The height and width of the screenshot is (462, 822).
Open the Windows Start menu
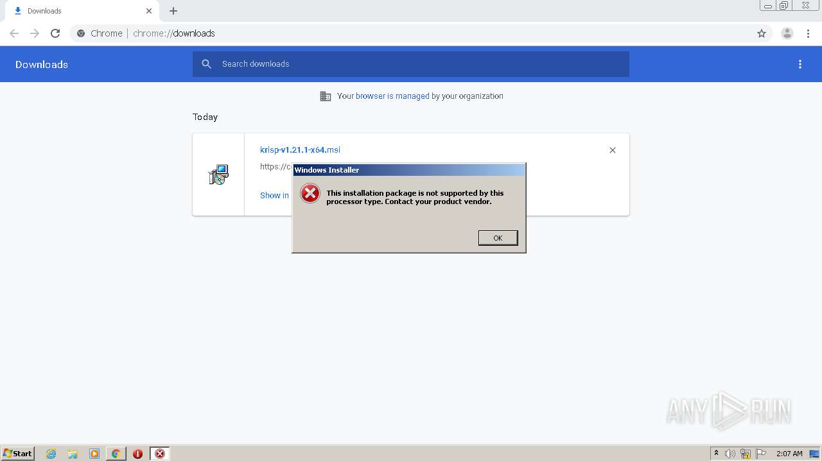click(x=17, y=454)
